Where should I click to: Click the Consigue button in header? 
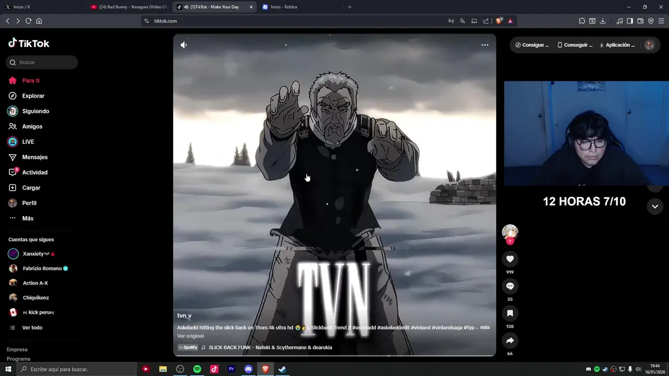pyautogui.click(x=532, y=45)
